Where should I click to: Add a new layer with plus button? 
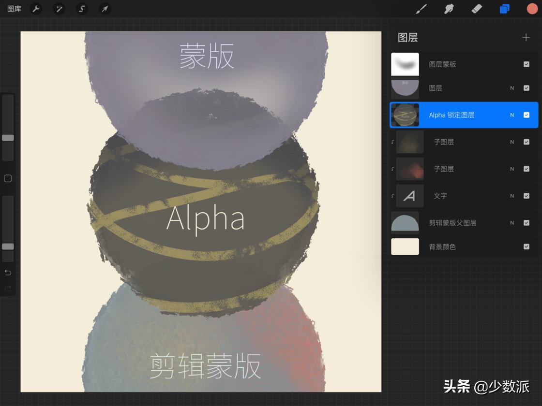click(526, 37)
